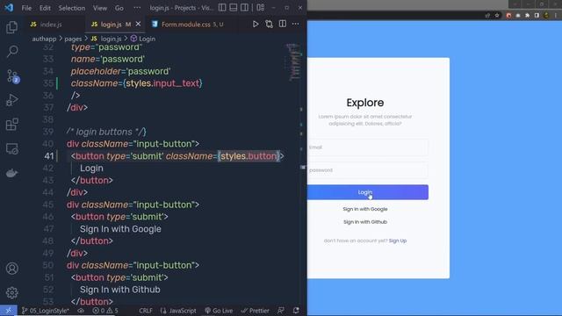This screenshot has width=562, height=316.
Task: Click Sign In with Google button
Action: (365, 209)
